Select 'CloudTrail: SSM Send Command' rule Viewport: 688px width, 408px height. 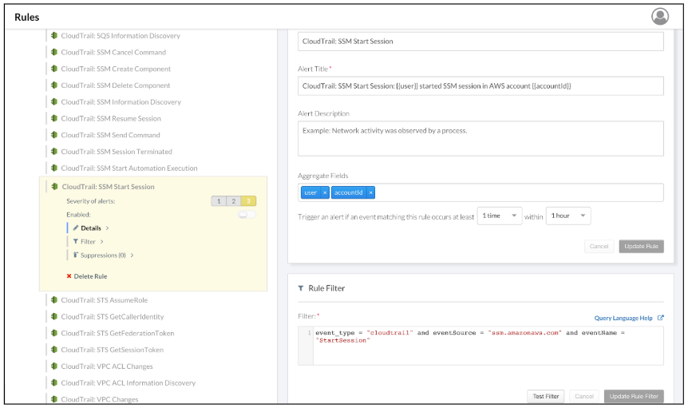(x=111, y=135)
